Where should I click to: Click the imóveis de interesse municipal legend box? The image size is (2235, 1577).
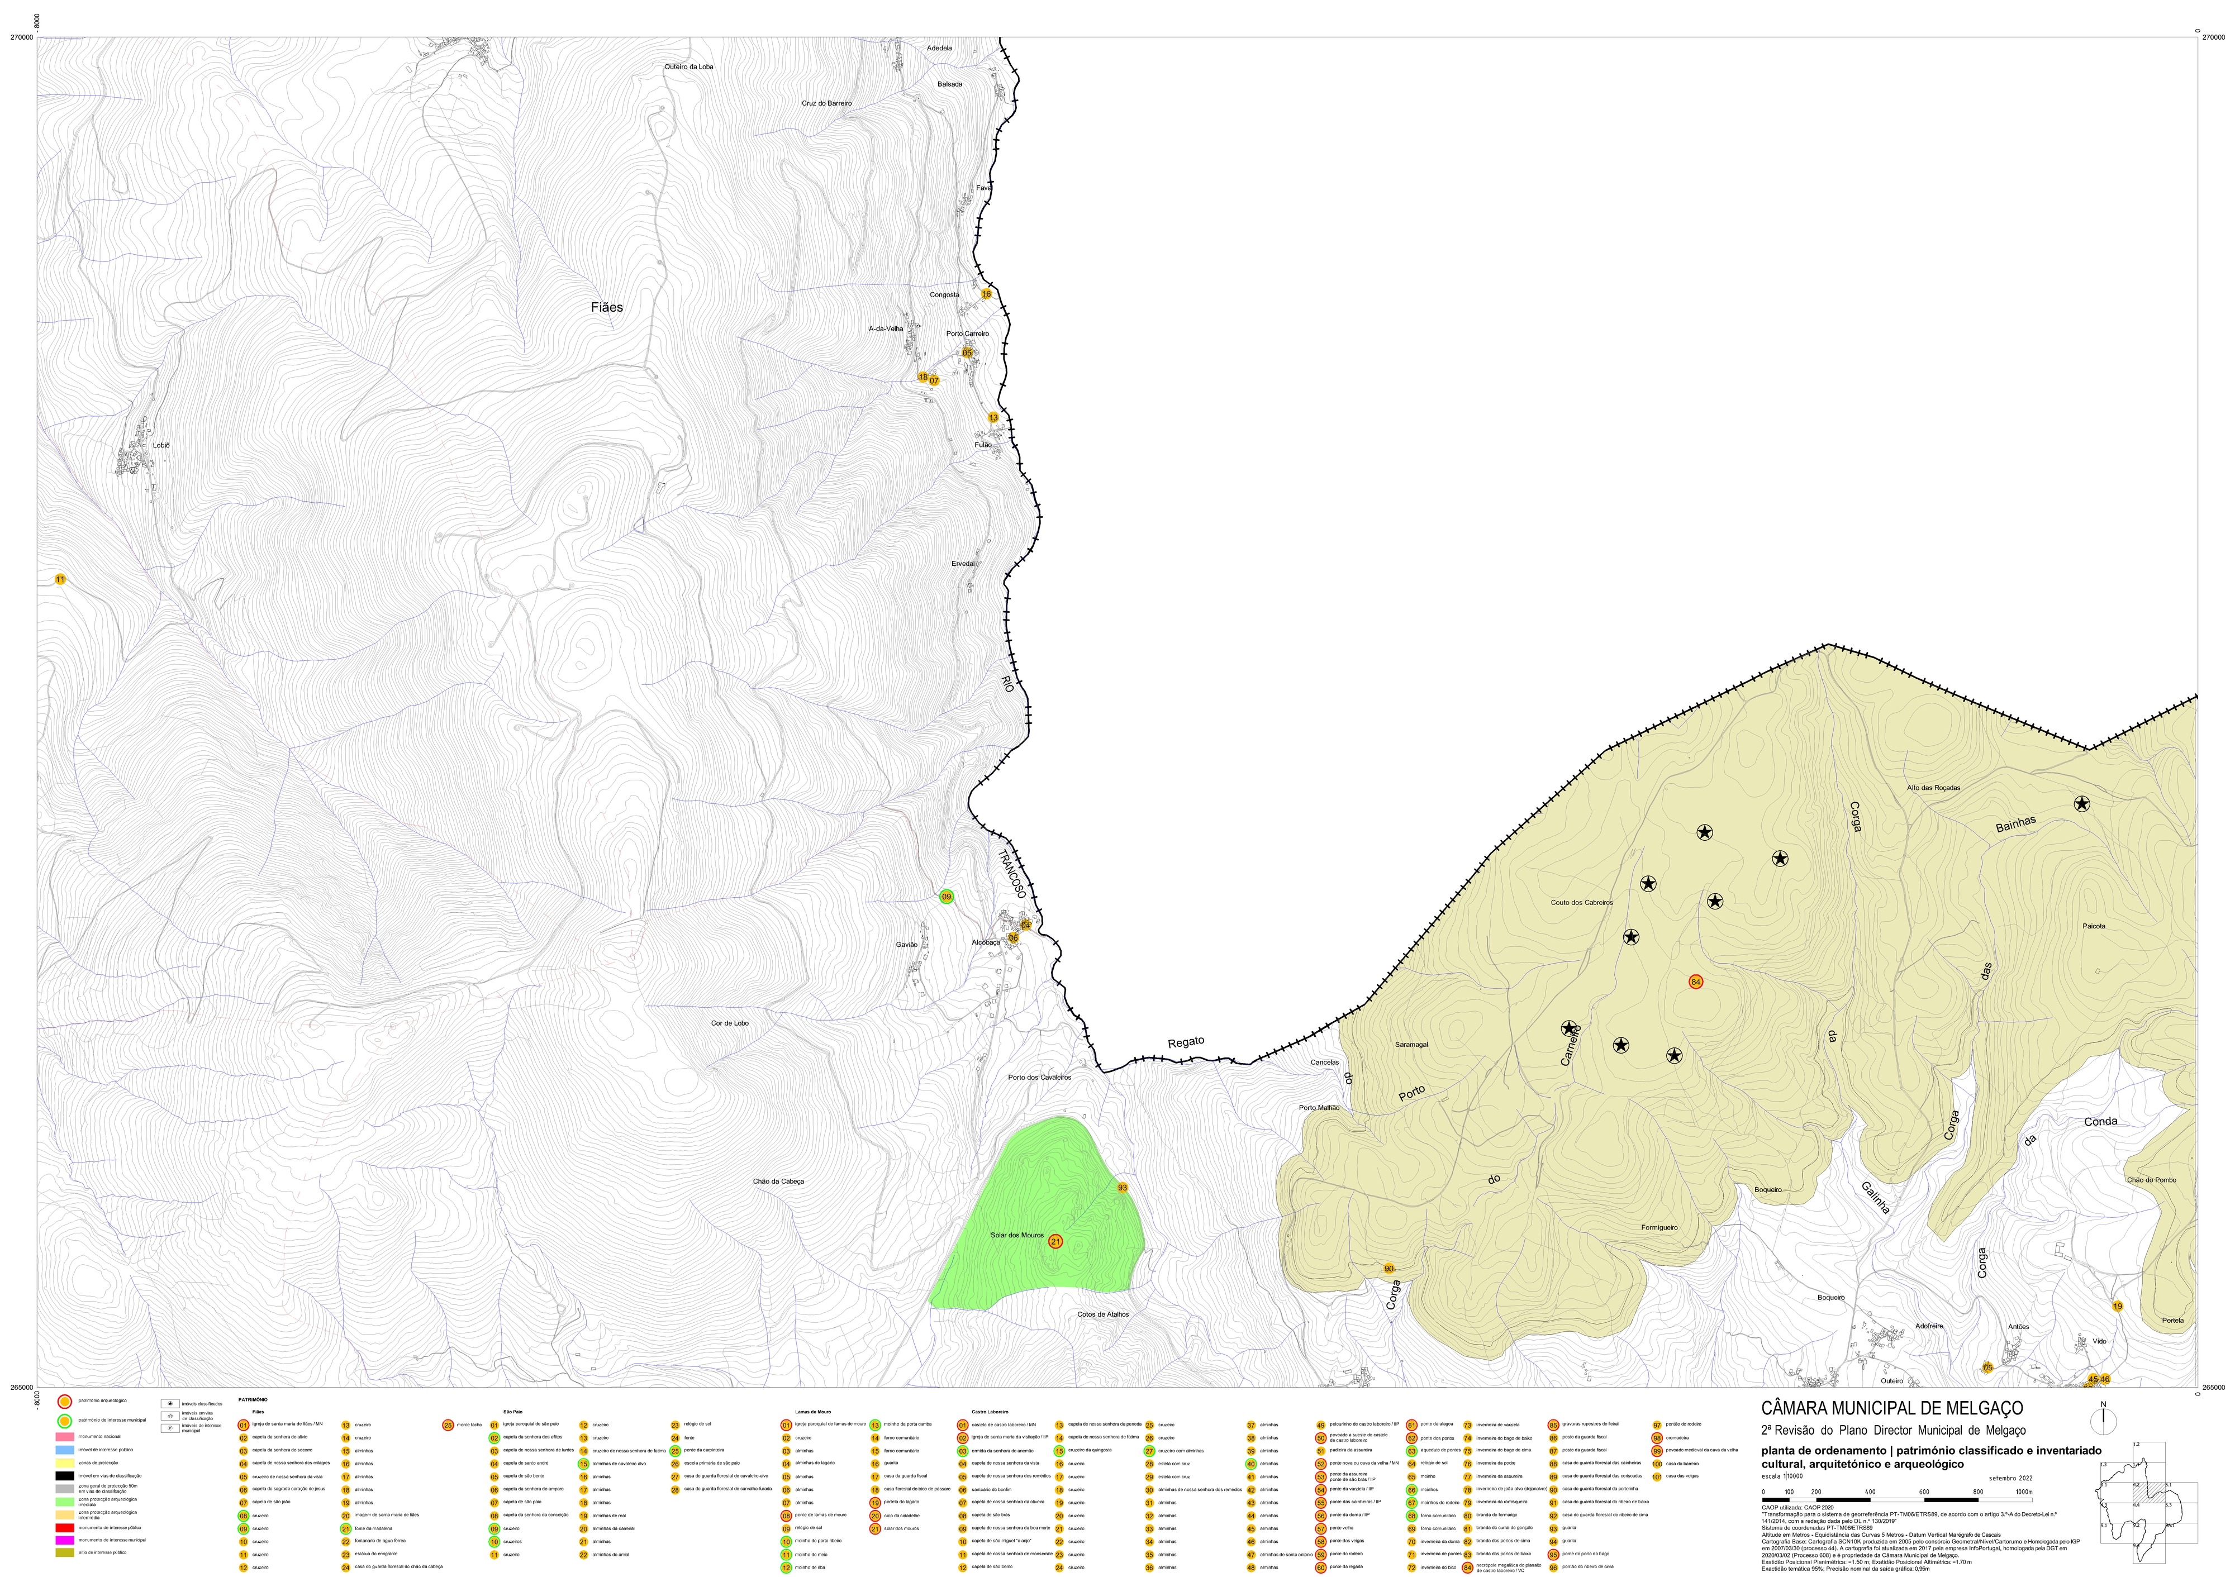tap(172, 1429)
